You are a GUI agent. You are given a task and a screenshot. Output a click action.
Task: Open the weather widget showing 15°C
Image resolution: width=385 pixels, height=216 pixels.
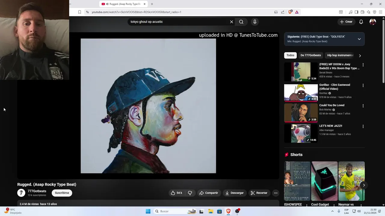coord(13,211)
